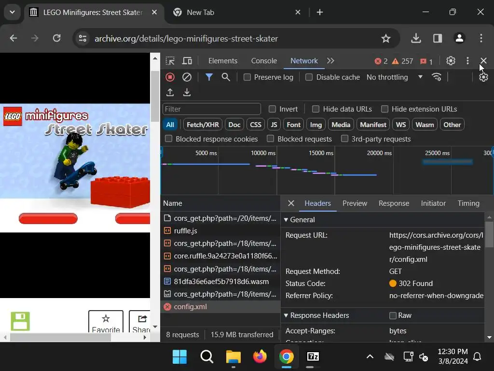This screenshot has height=371, width=494.
Task: Check 3rd-party requests
Action: (344, 139)
